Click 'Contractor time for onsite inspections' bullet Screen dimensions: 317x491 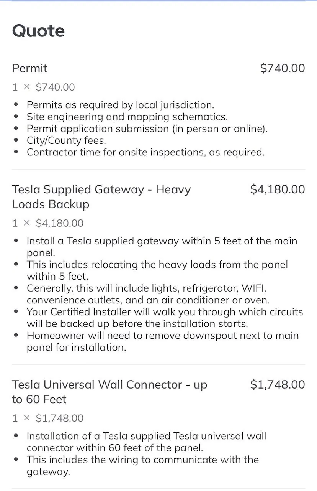(145, 152)
